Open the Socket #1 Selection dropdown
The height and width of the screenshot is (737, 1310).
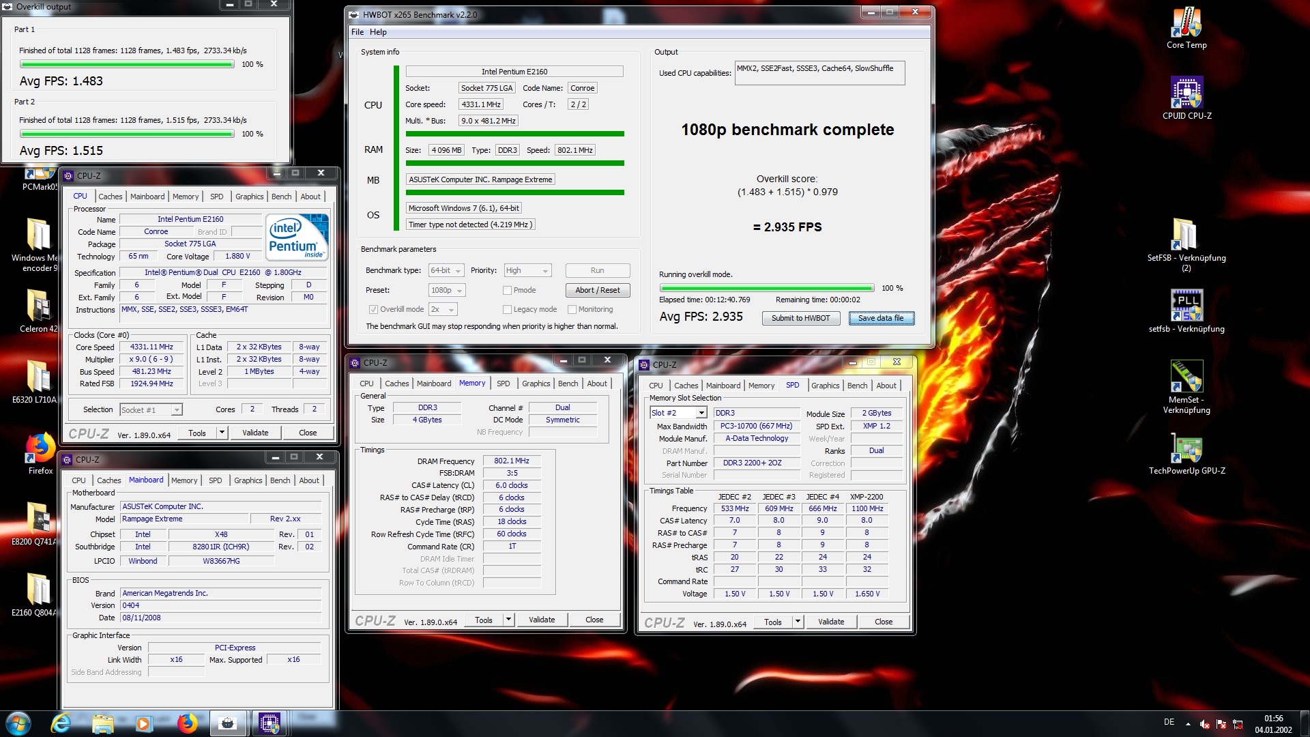tap(151, 409)
